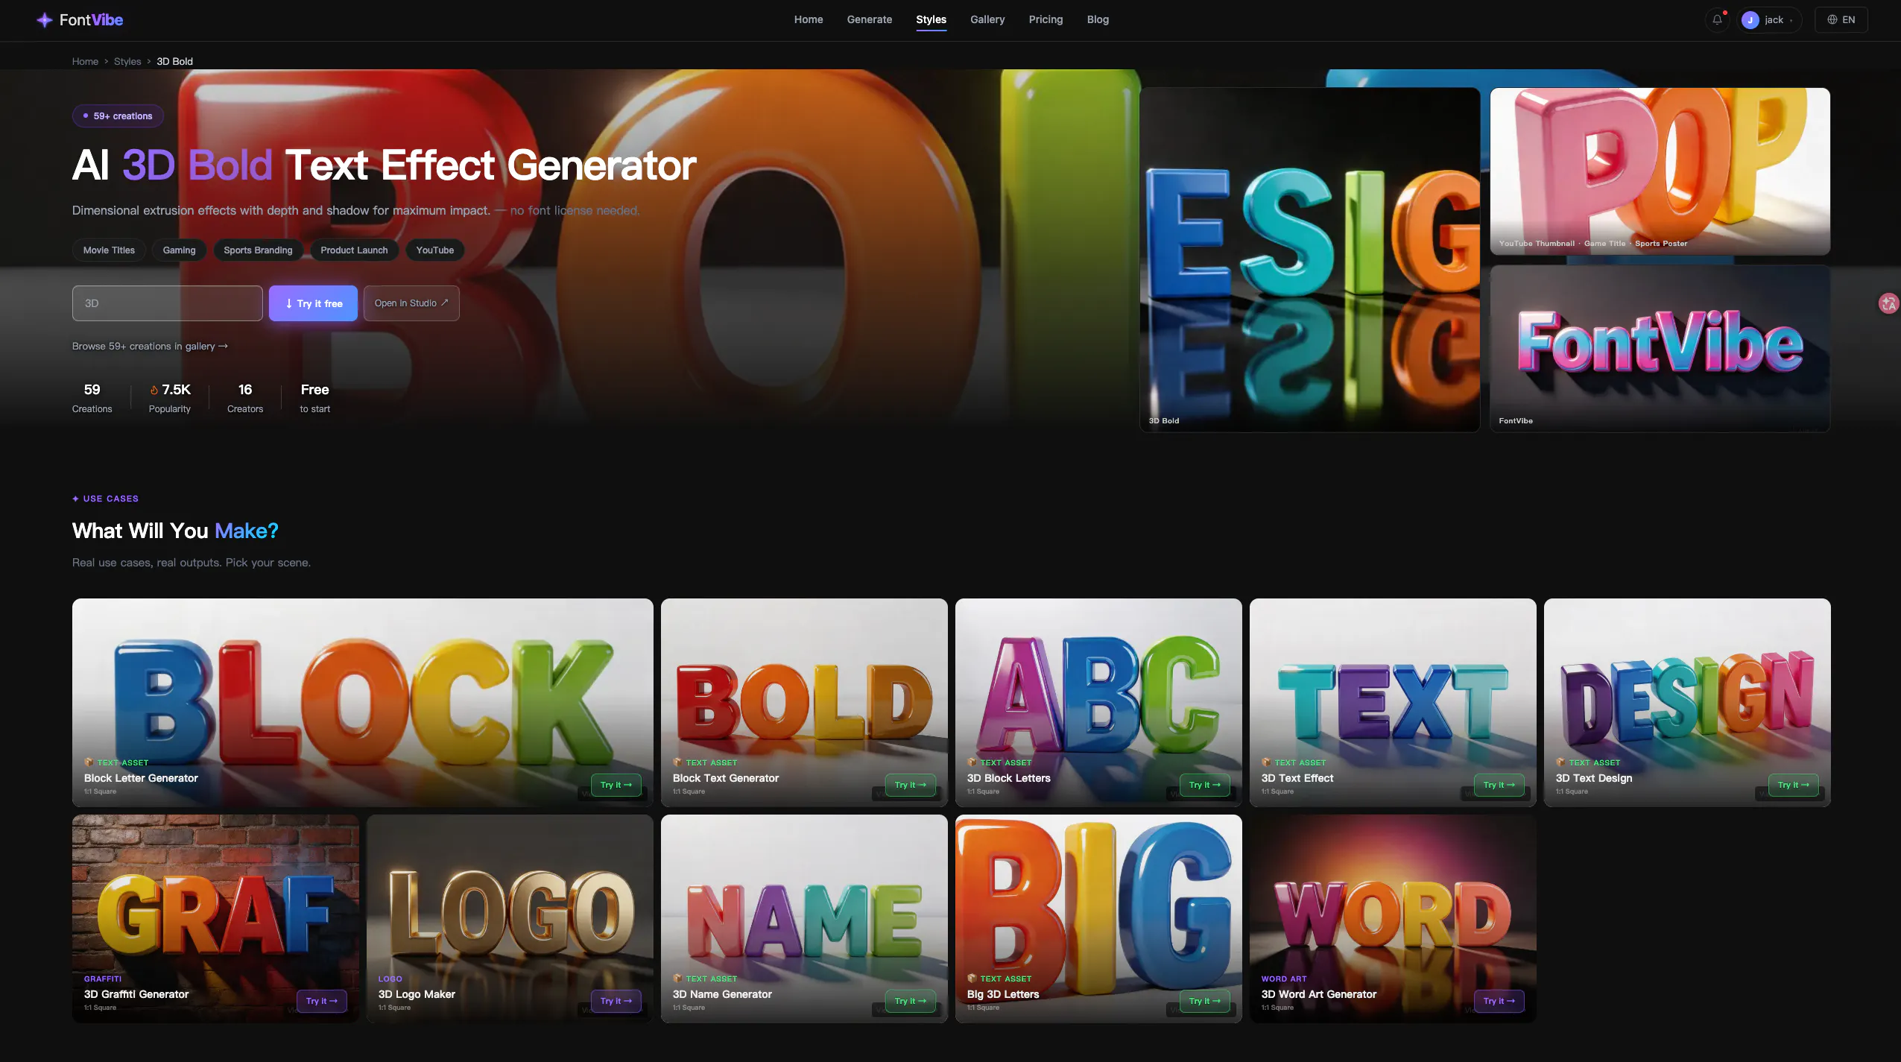
Task: Click Try it on 3D Block Letters
Action: point(1204,785)
